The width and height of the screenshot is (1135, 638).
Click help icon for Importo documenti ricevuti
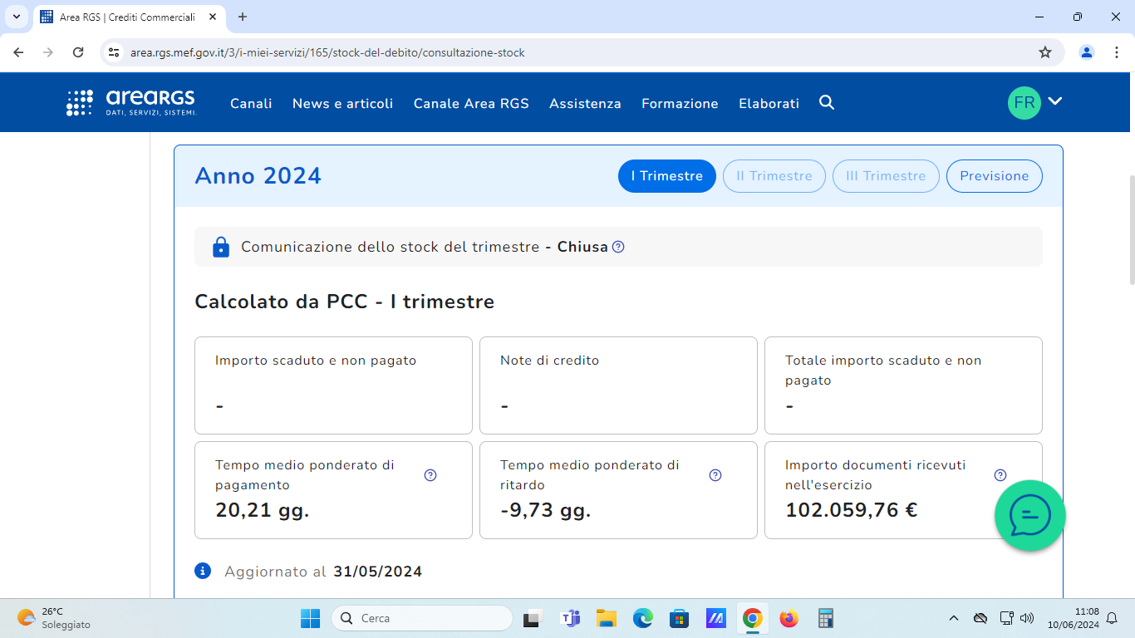click(1000, 475)
